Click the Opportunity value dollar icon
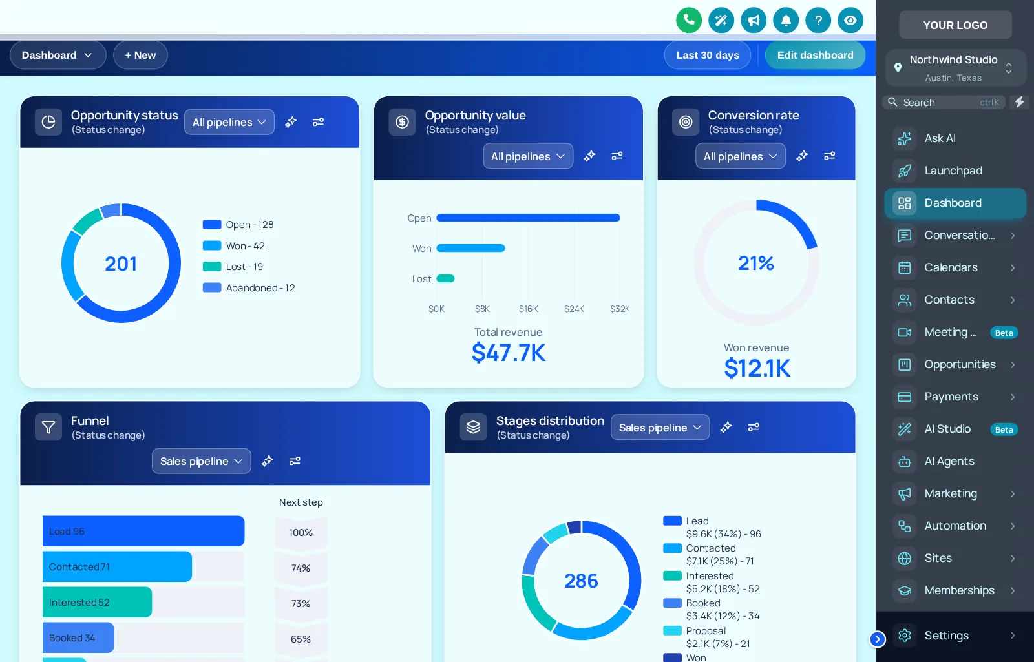 click(402, 121)
